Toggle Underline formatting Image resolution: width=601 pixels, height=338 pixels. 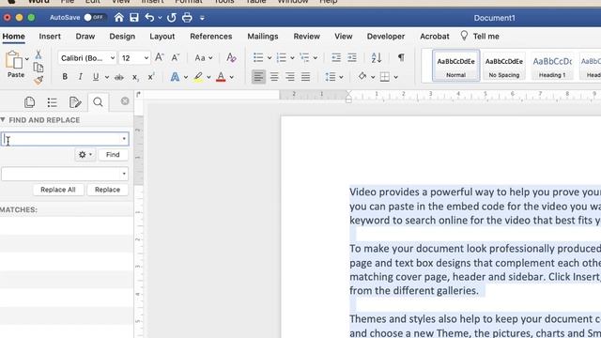(x=96, y=77)
